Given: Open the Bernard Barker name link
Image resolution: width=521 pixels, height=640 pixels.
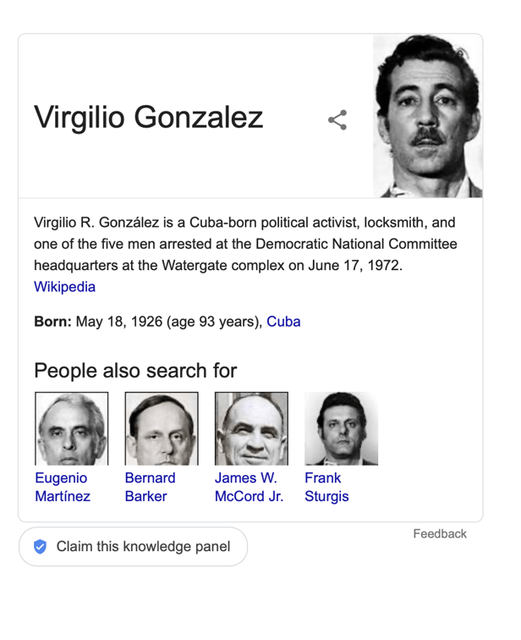Looking at the screenshot, I should (x=150, y=487).
